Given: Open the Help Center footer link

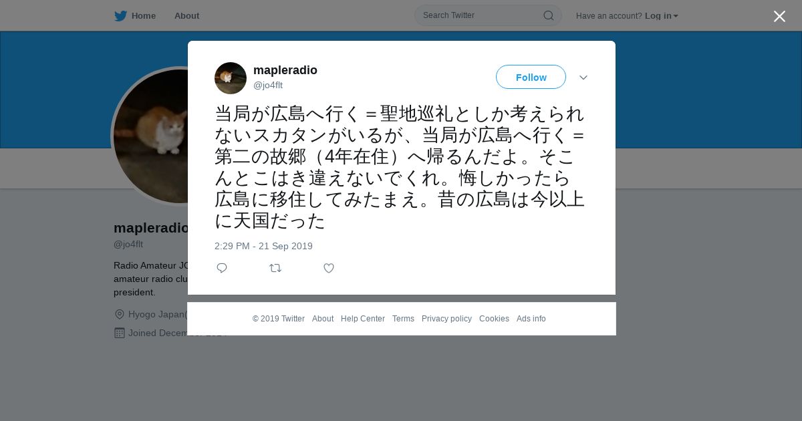Looking at the screenshot, I should (363, 319).
